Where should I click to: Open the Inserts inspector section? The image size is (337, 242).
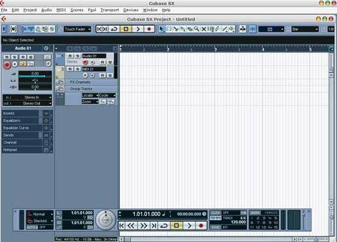(x=21, y=113)
